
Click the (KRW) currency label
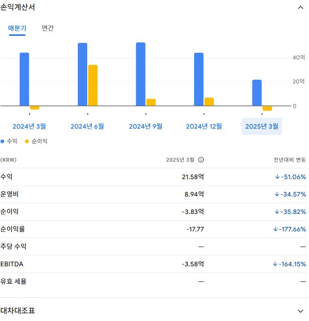click(x=8, y=160)
